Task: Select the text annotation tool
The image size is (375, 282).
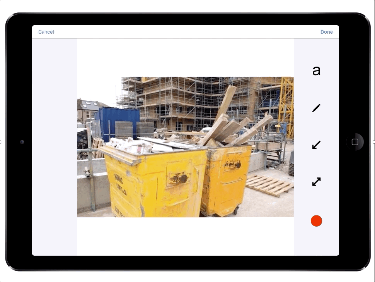Action: [x=316, y=70]
